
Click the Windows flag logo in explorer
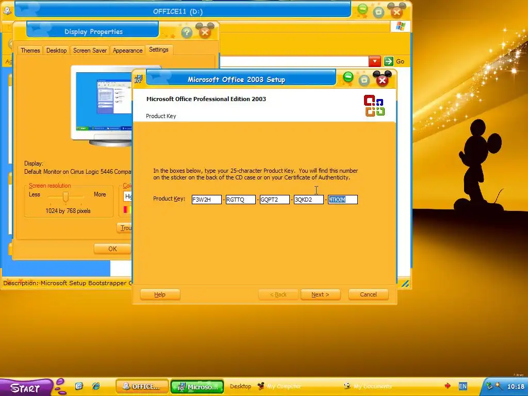click(400, 26)
